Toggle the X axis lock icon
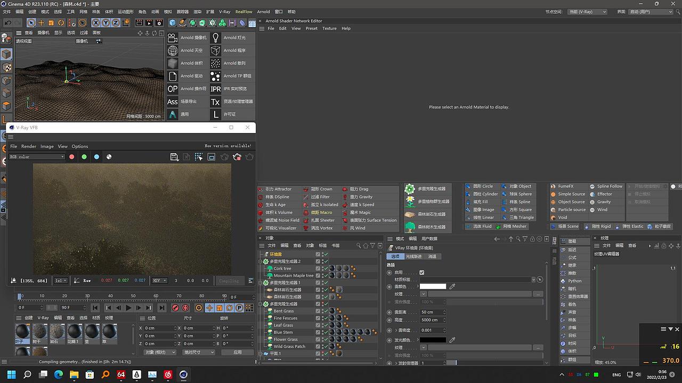Screen dimensions: 682x383 point(96,23)
